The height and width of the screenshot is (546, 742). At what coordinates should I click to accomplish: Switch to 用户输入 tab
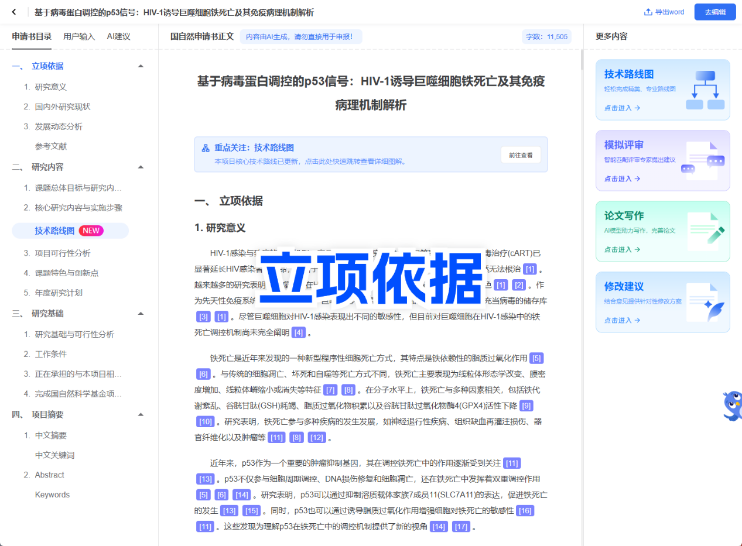79,36
